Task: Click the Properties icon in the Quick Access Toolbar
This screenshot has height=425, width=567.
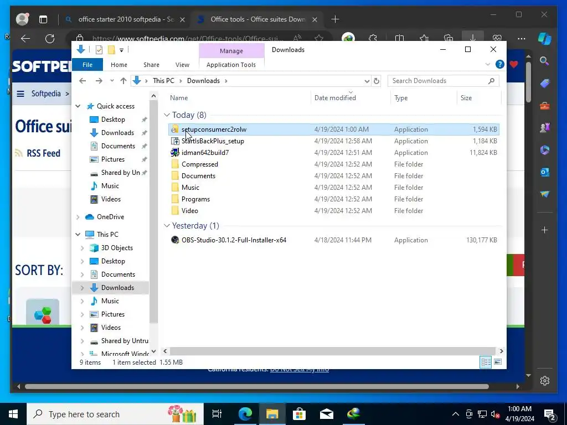Action: coord(99,50)
